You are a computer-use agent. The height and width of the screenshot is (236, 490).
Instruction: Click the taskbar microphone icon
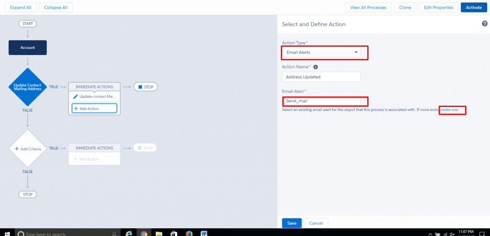coord(114,234)
